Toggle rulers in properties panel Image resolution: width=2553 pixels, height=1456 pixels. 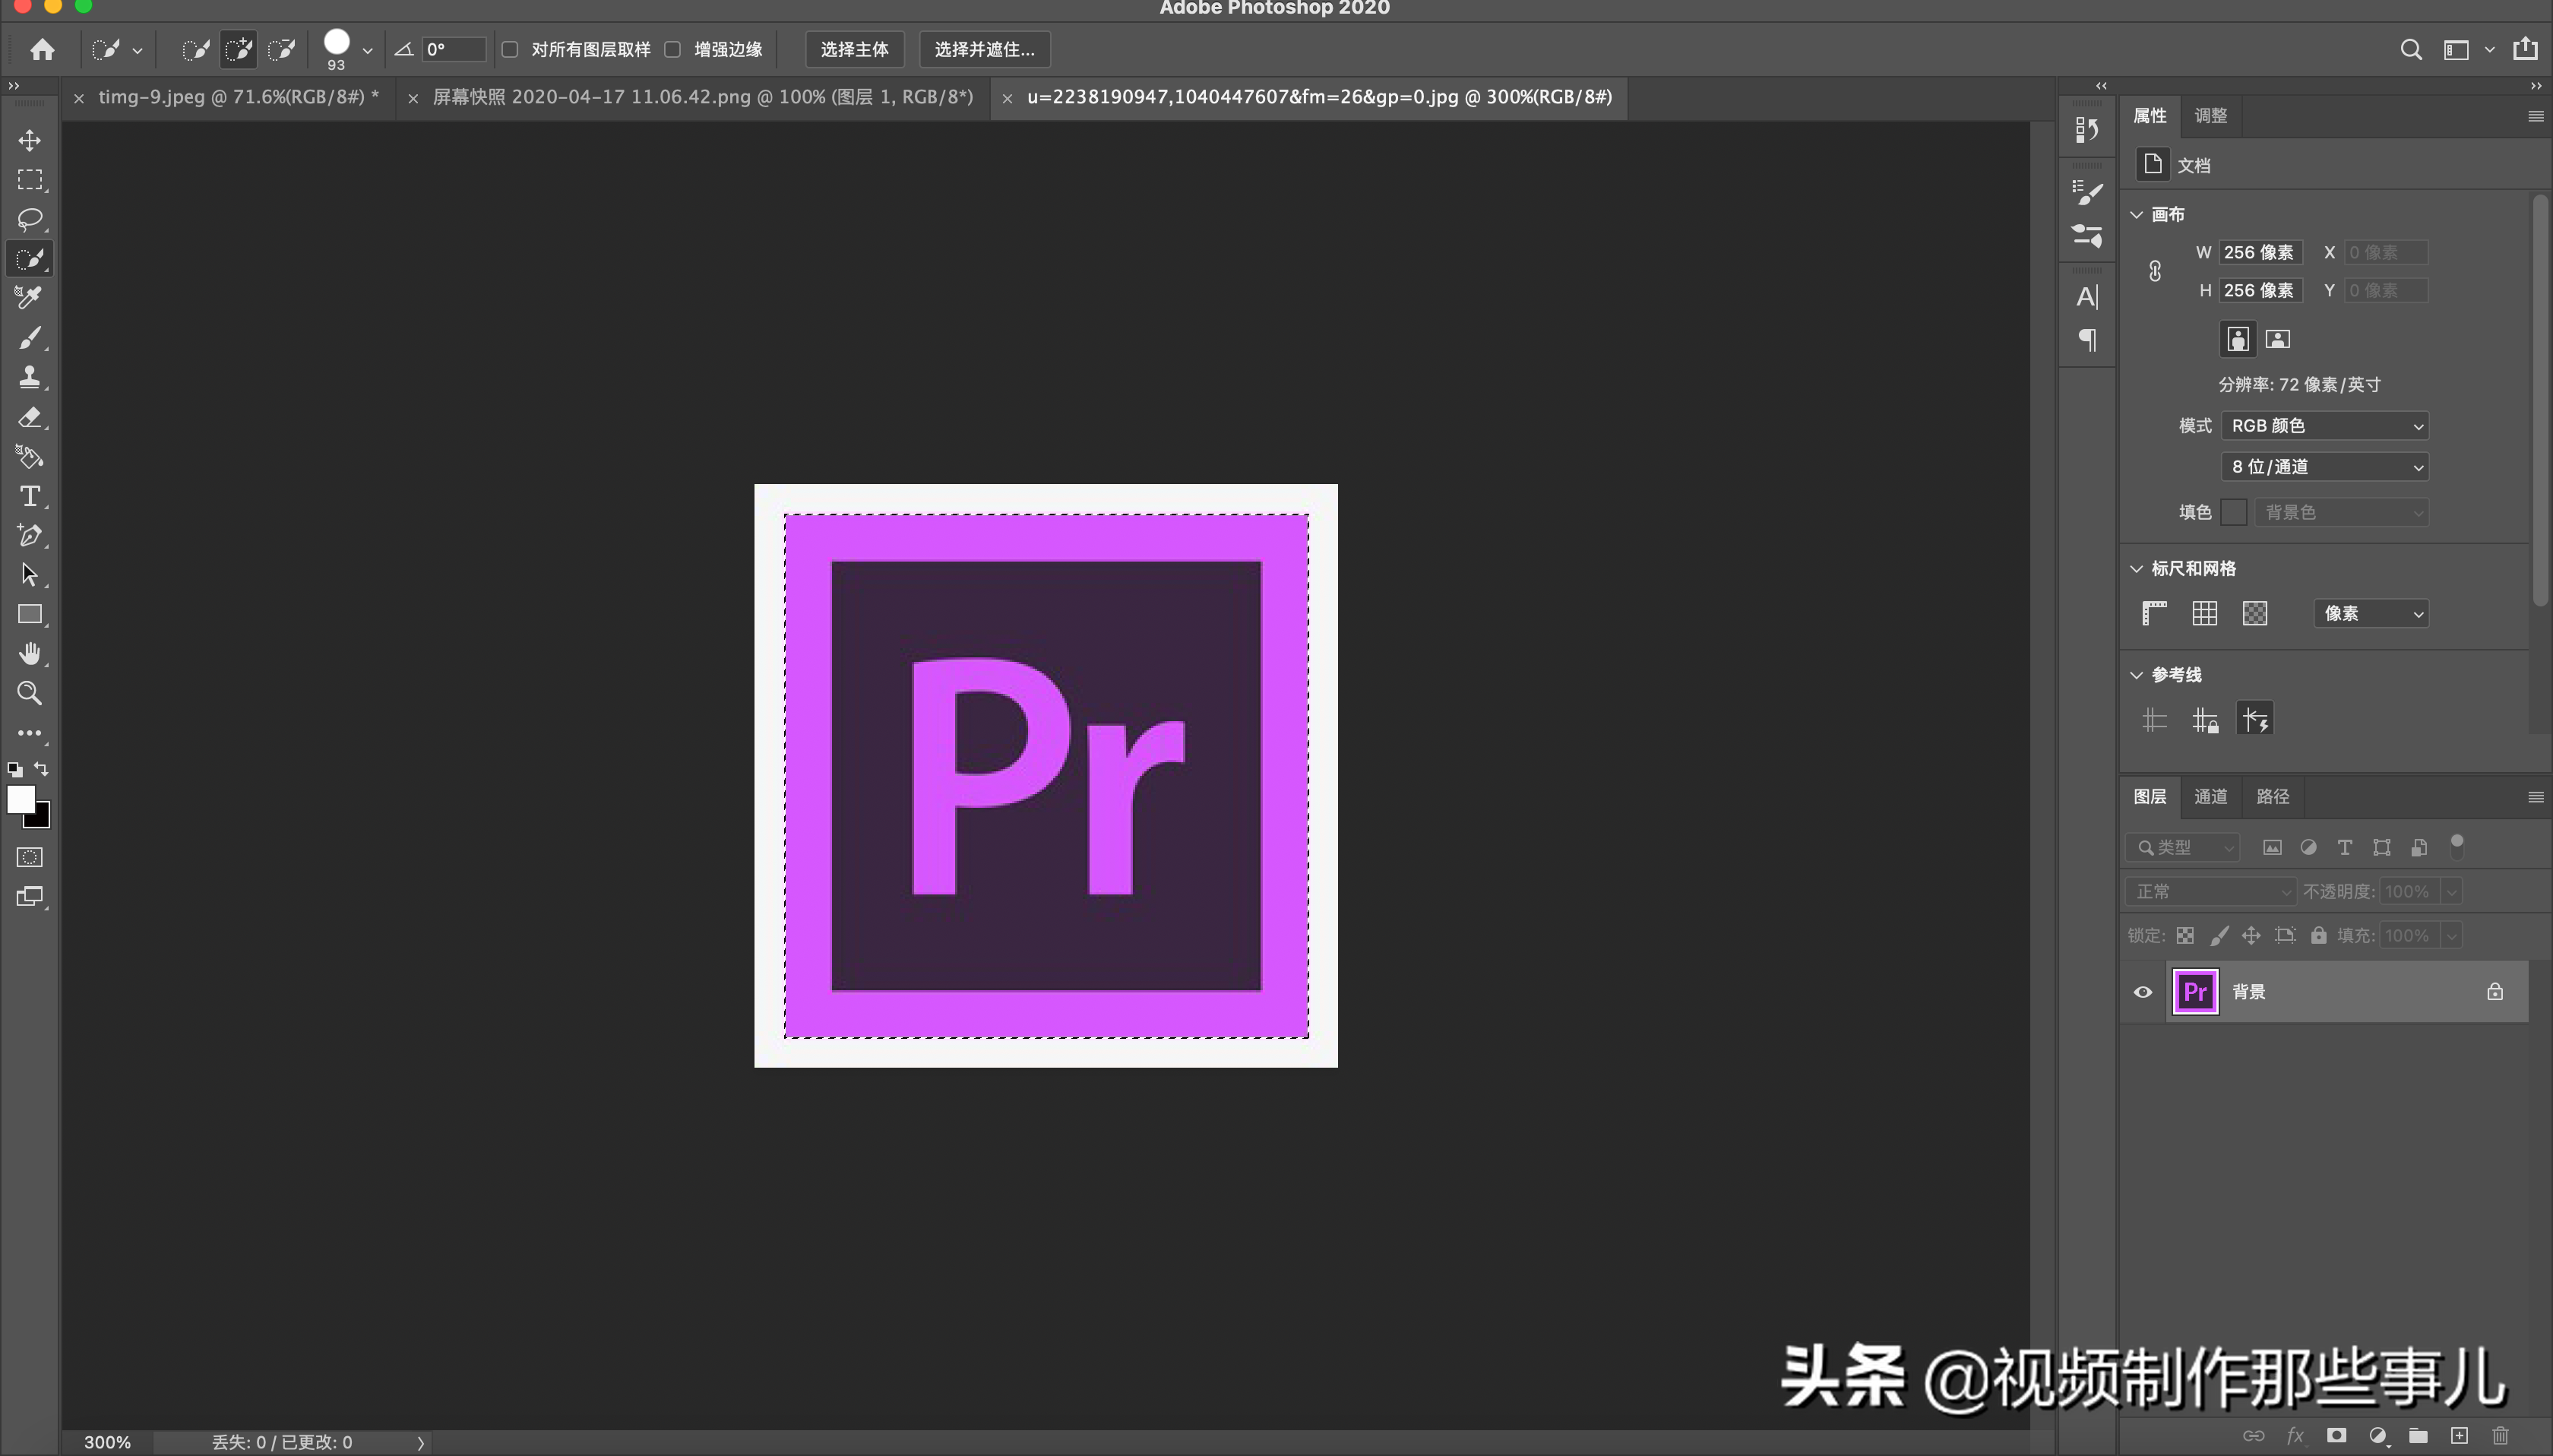click(2154, 613)
